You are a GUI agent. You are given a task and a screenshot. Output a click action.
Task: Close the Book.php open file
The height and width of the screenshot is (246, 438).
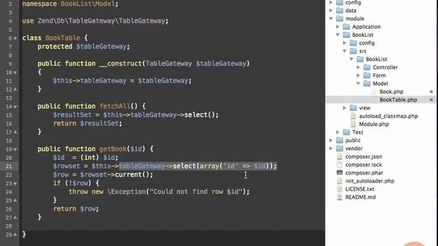point(431,92)
